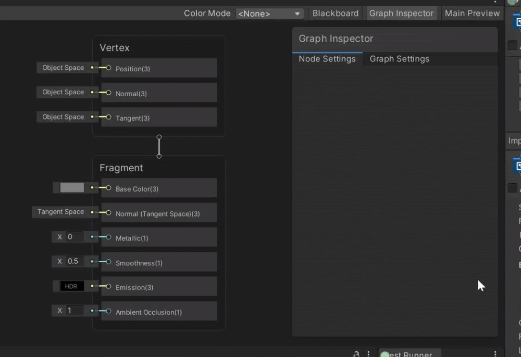521x357 pixels.
Task: Click the Object Space label for Position
Action: [63, 68]
